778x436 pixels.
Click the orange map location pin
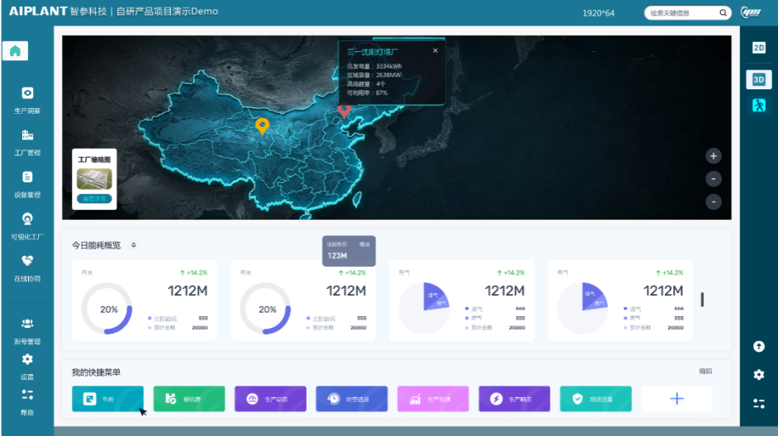262,126
